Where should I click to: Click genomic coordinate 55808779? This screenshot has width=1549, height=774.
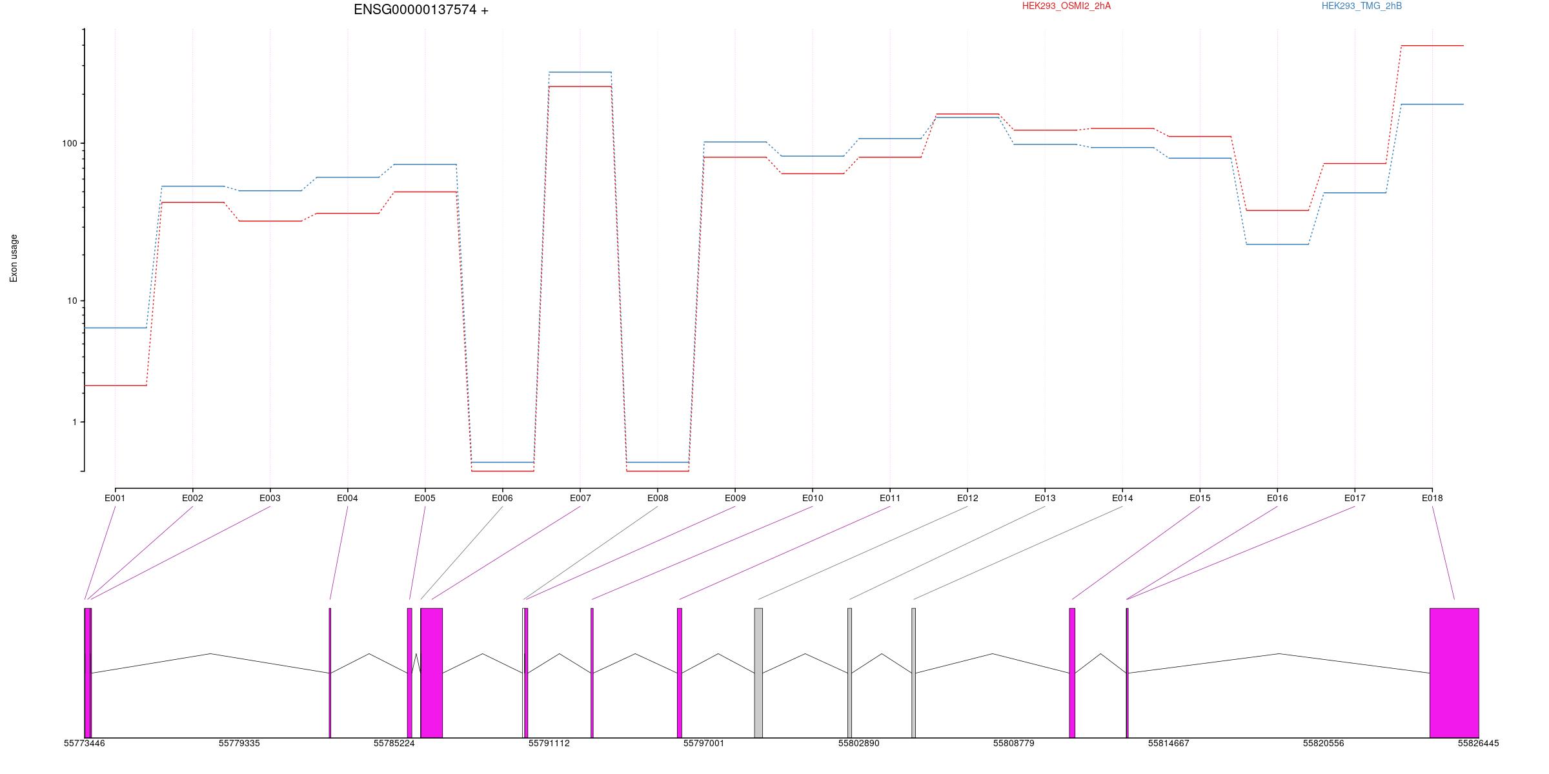pos(1014,743)
